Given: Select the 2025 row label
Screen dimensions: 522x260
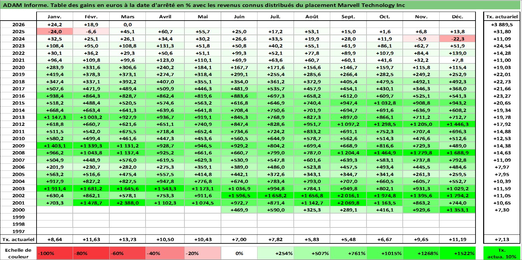Looking at the screenshot, I should (x=18, y=32).
